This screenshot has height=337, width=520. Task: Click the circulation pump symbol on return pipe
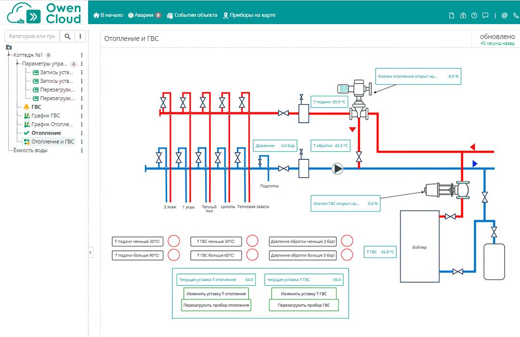(x=338, y=168)
